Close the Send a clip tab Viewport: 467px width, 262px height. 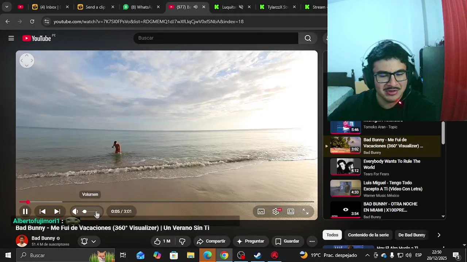113,7
